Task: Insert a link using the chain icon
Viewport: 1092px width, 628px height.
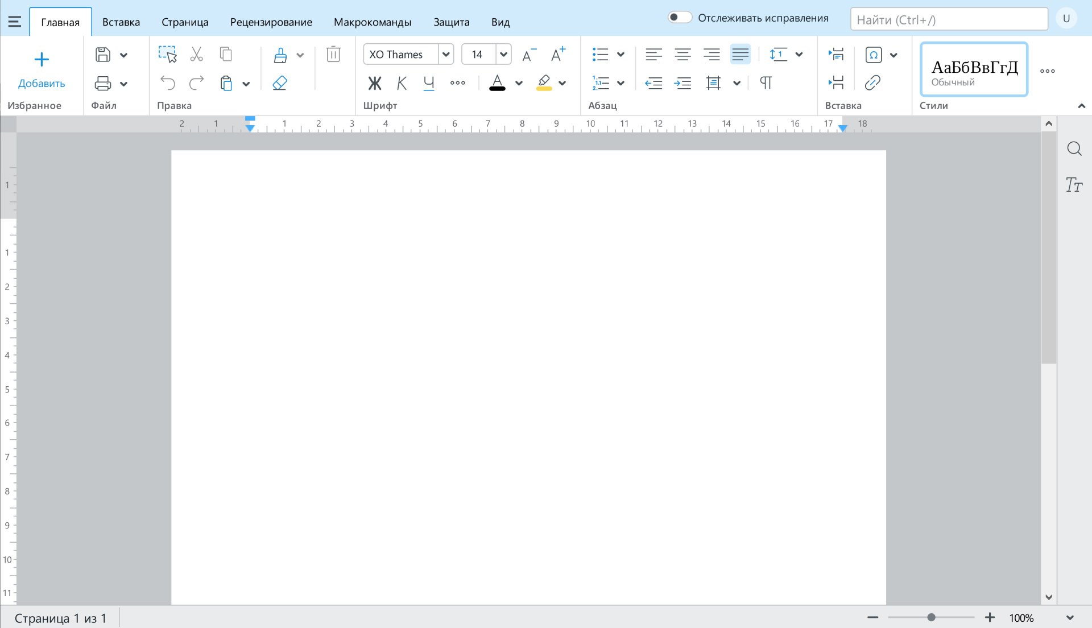Action: pos(872,83)
